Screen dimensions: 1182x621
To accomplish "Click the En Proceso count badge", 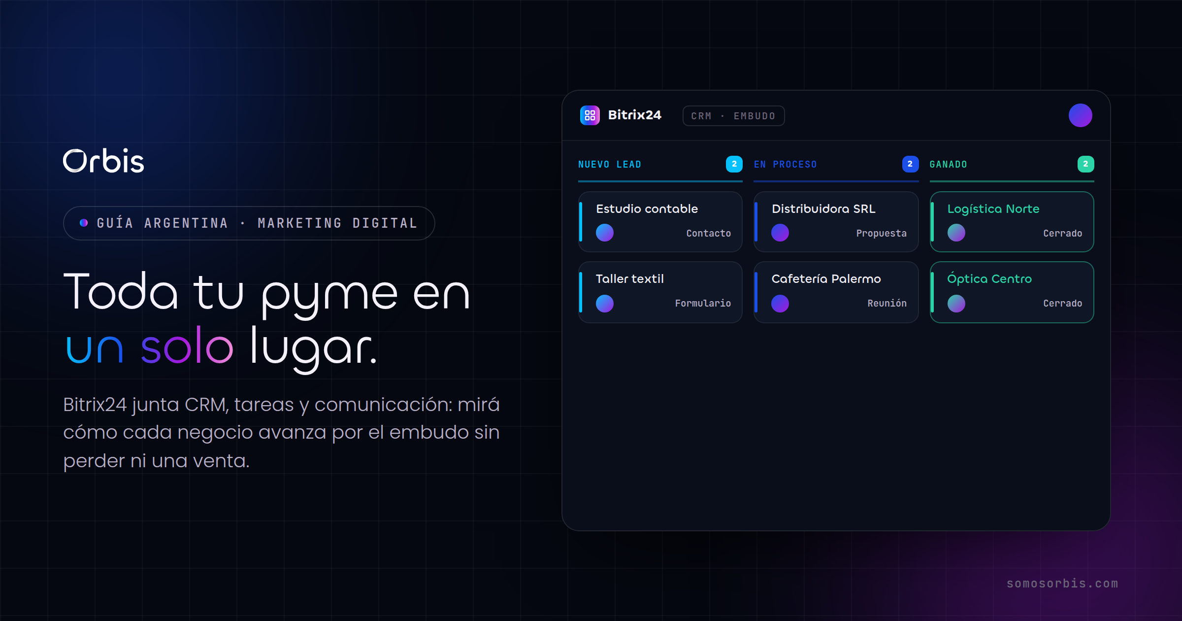I will coord(910,164).
